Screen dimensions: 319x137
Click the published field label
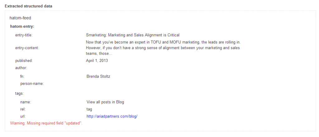coord(24,61)
